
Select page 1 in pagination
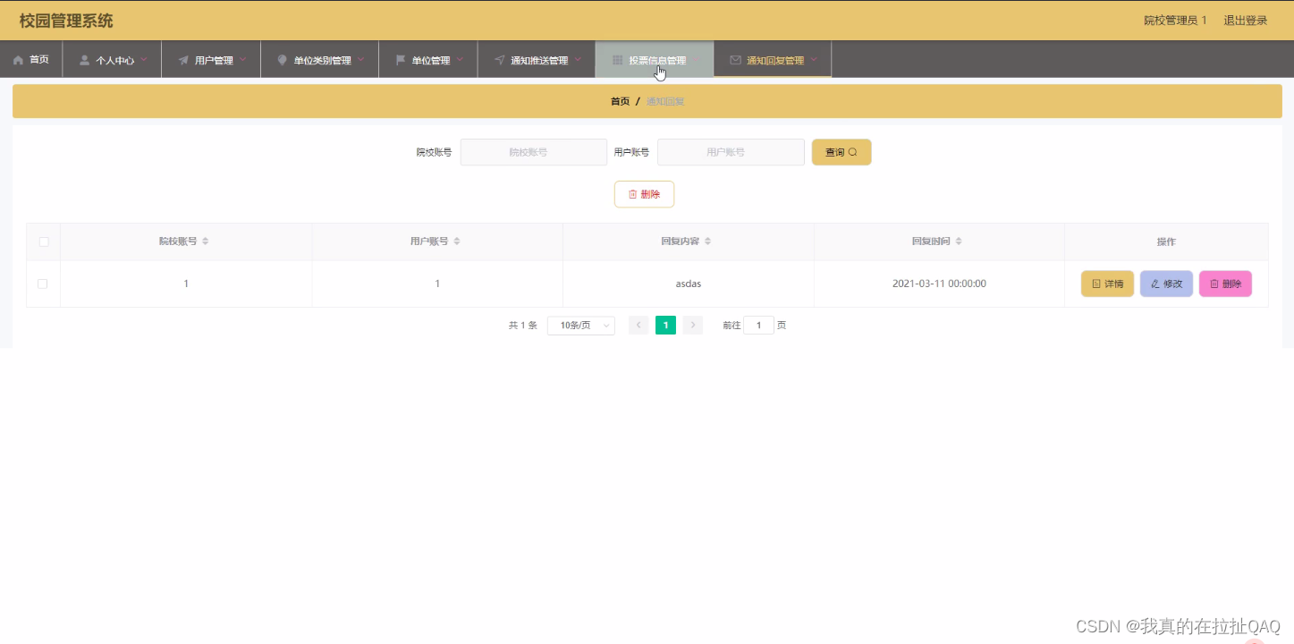665,326
